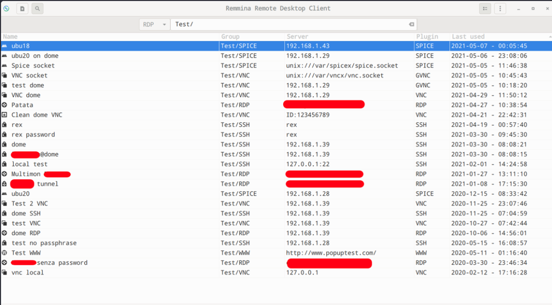
Task: Click the VNC icon for test VNC
Action: click(x=5, y=223)
